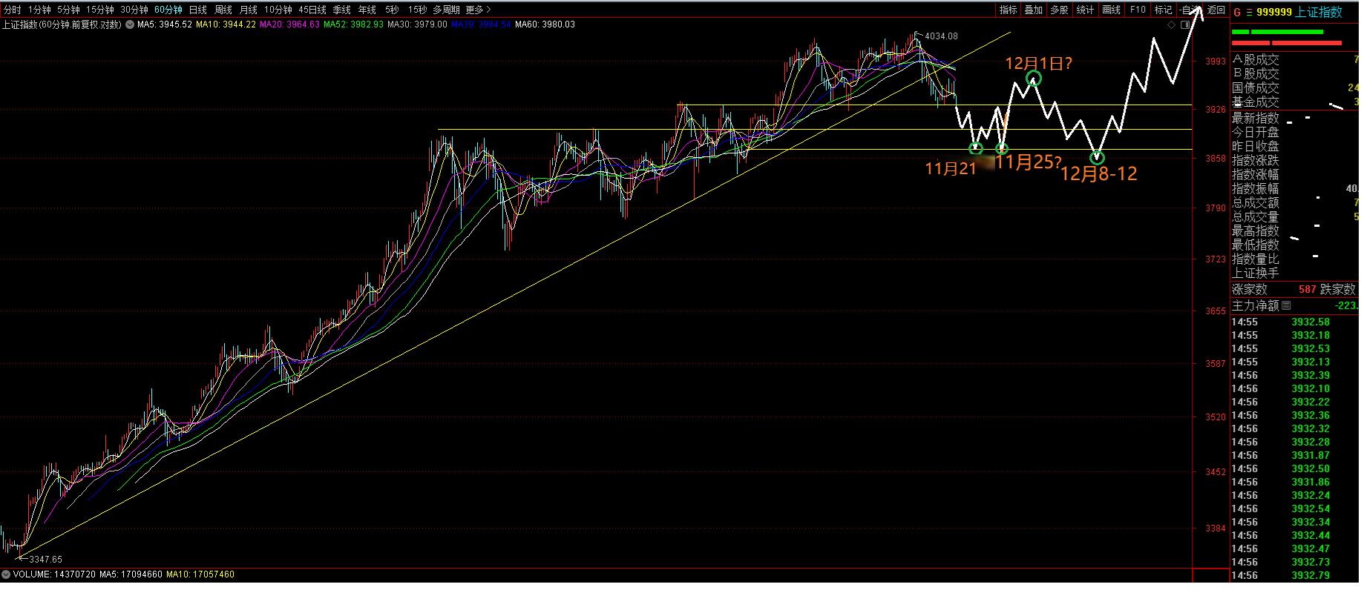Toggle the side panel layout icon
Viewport: 1361px width, 590px height.
click(1184, 24)
